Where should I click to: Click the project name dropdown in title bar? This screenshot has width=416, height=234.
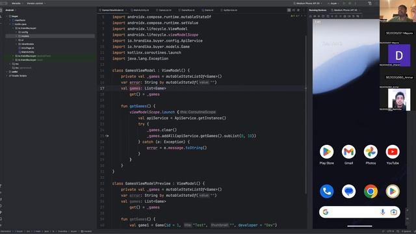pyautogui.click(x=17, y=3)
